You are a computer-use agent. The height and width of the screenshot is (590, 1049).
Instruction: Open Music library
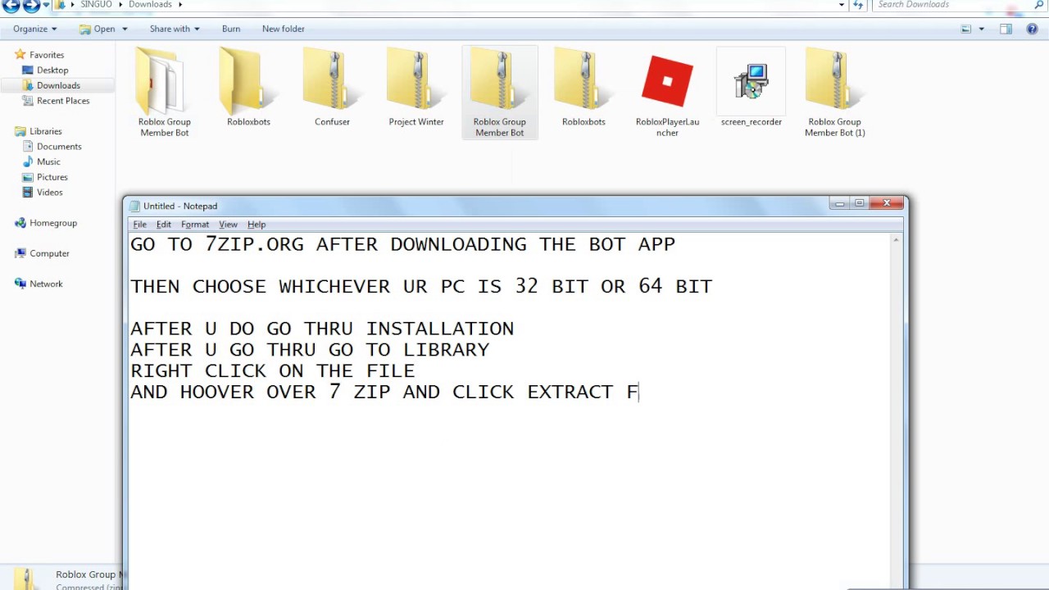click(x=48, y=162)
